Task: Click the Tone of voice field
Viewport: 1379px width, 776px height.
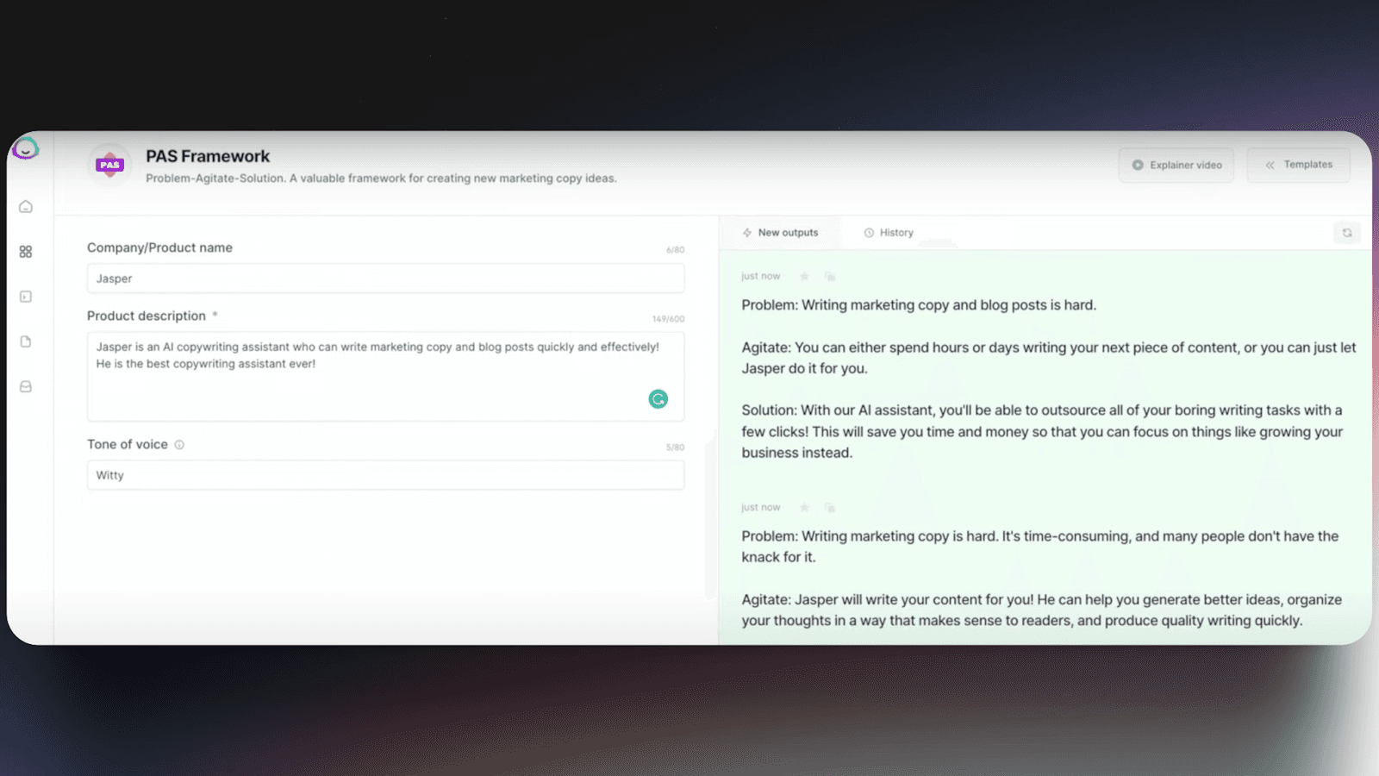Action: 385,475
